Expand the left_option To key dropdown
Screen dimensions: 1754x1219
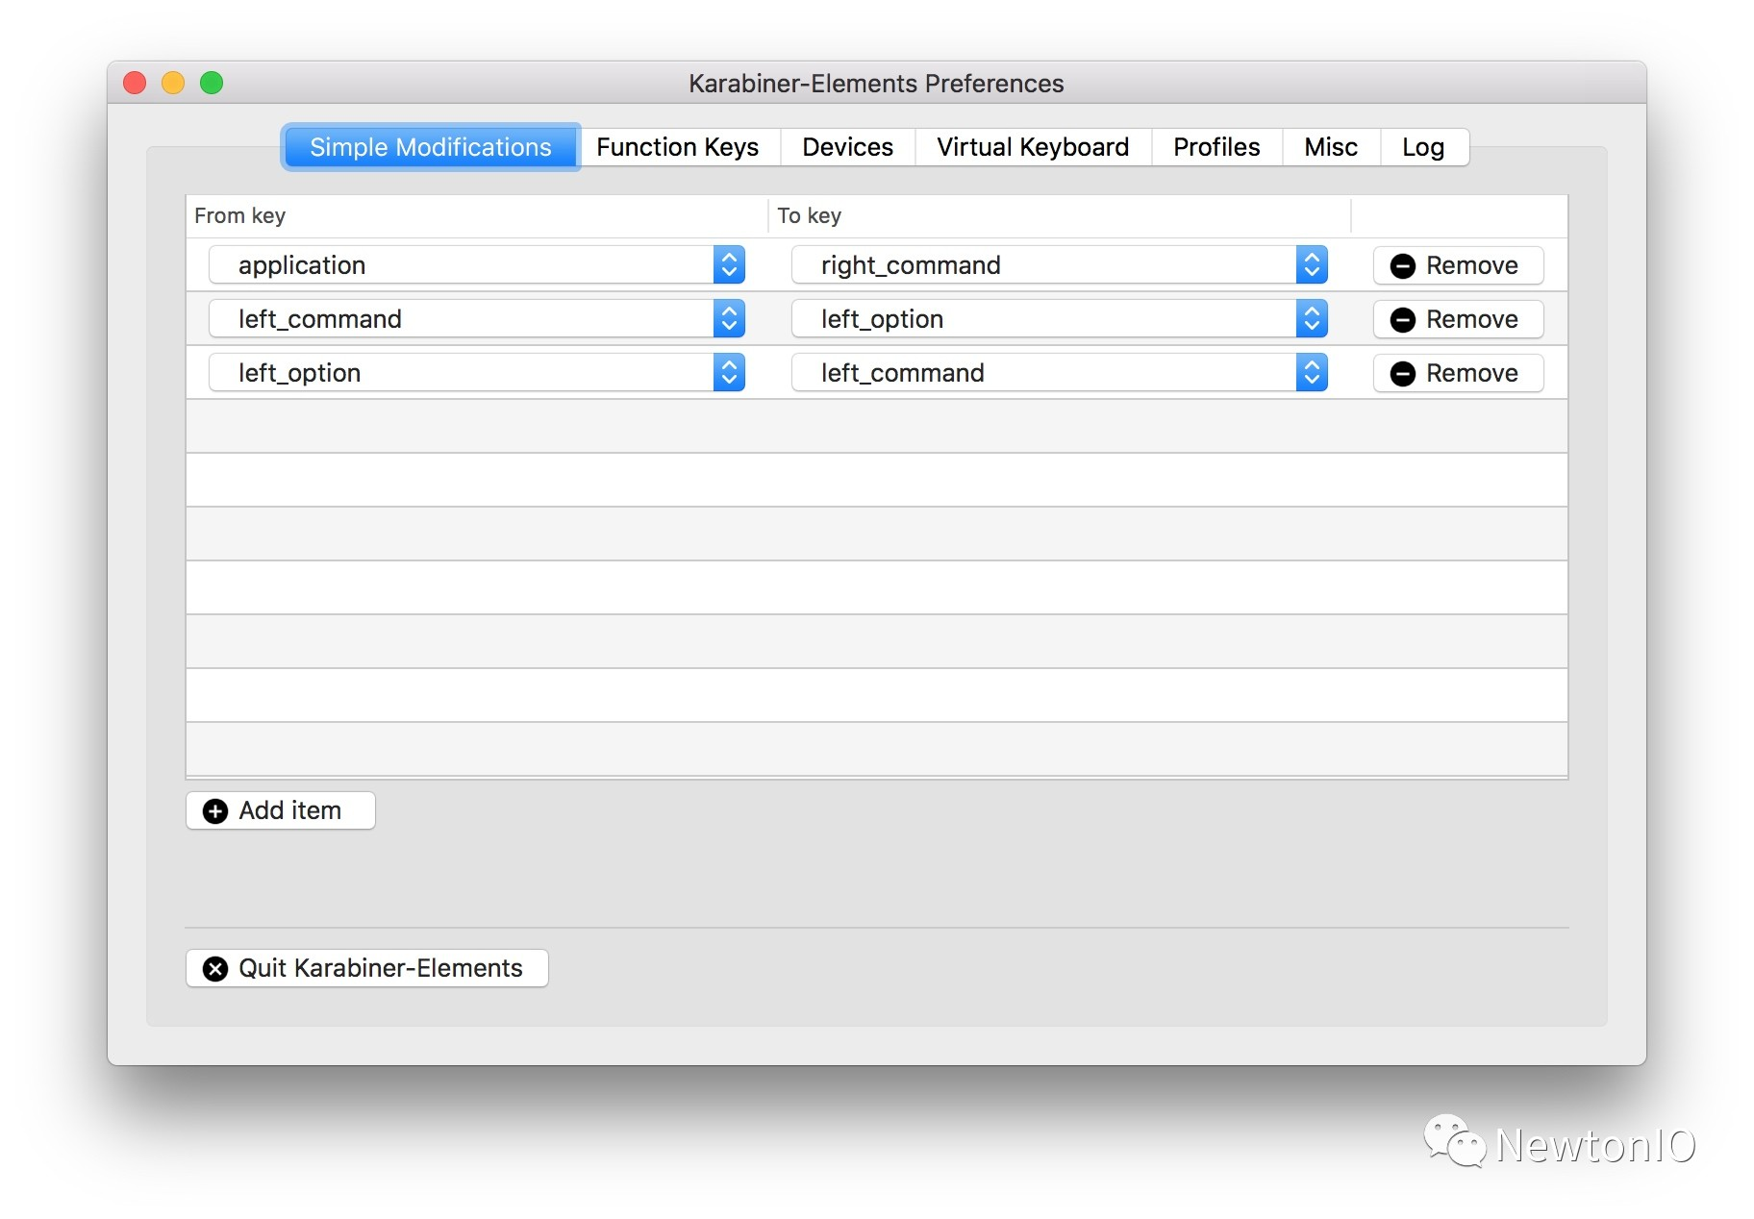(1060, 318)
